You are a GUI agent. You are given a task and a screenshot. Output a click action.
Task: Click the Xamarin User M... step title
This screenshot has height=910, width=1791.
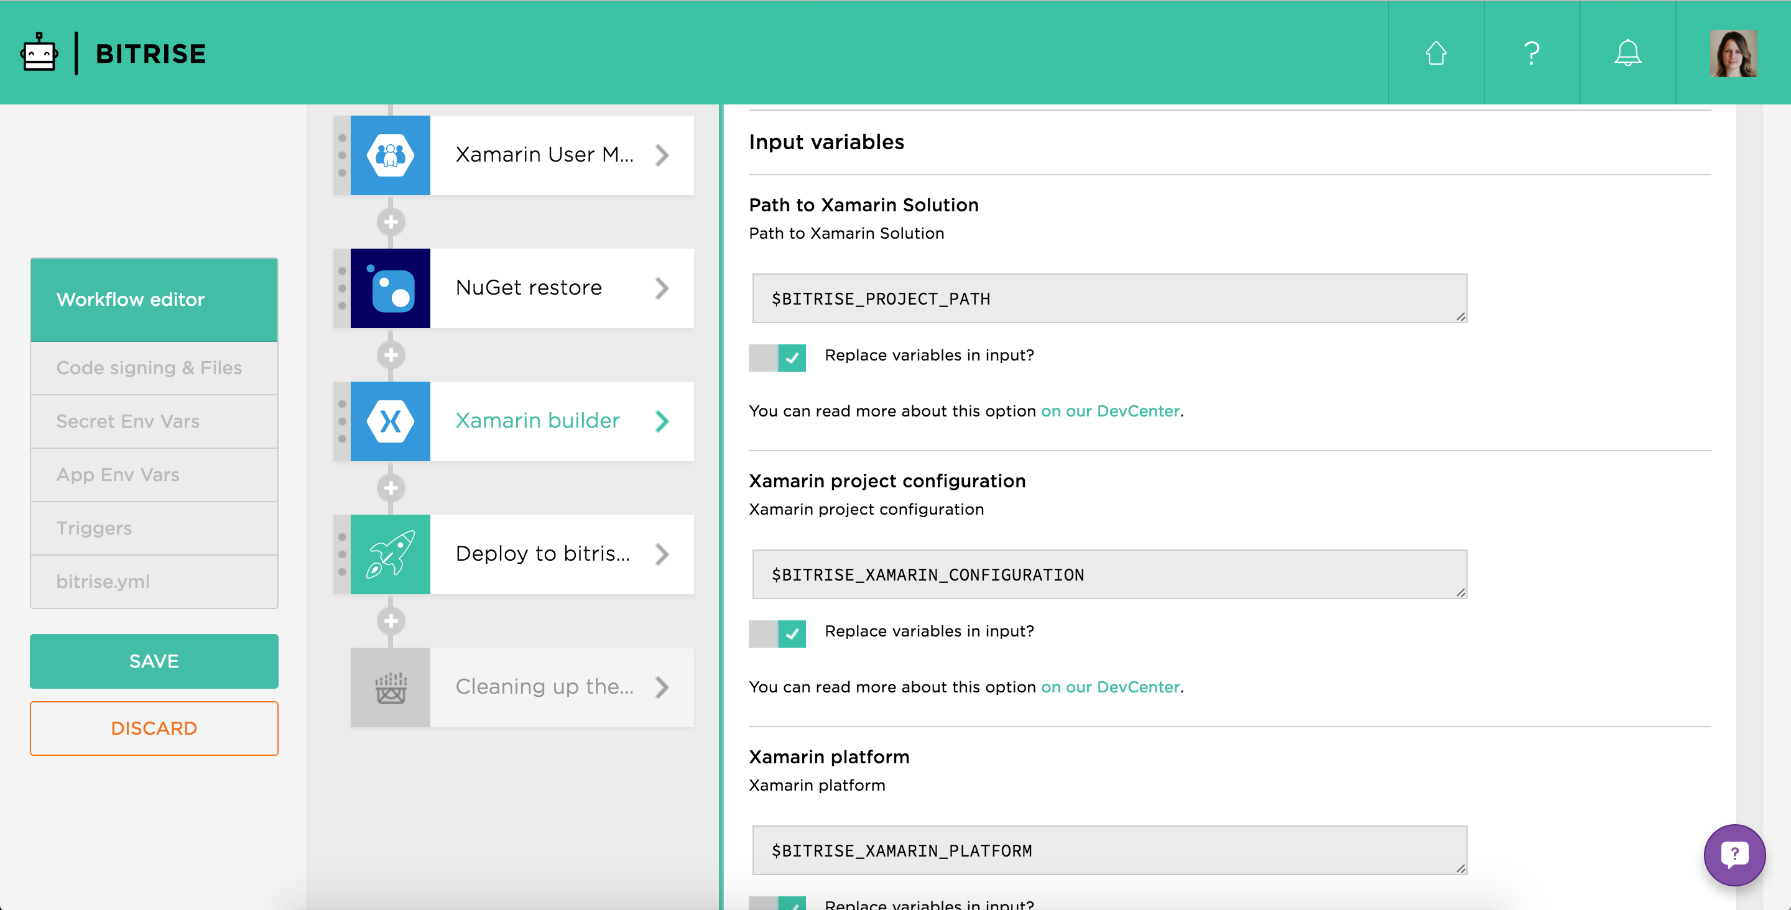pos(544,155)
